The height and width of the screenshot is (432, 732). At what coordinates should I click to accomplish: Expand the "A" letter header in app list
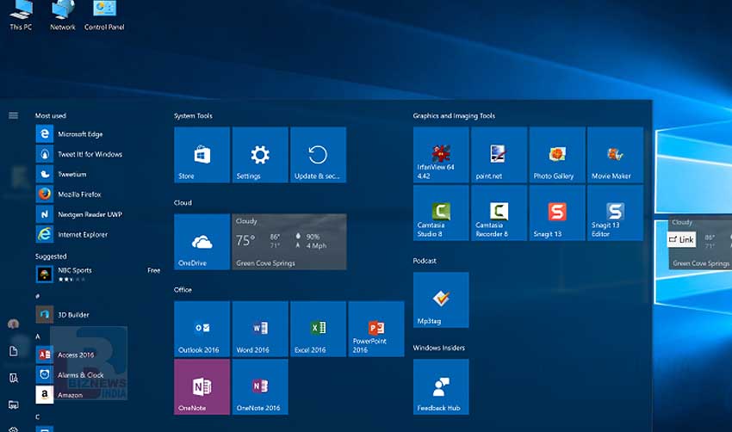tap(38, 336)
